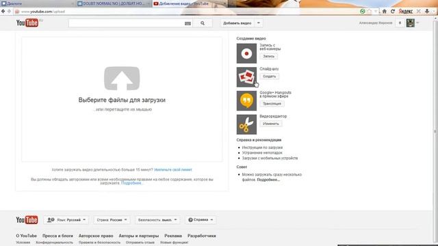Open the Язык: Русский dropdown
Screen dimensions: 438x246
tap(66, 220)
